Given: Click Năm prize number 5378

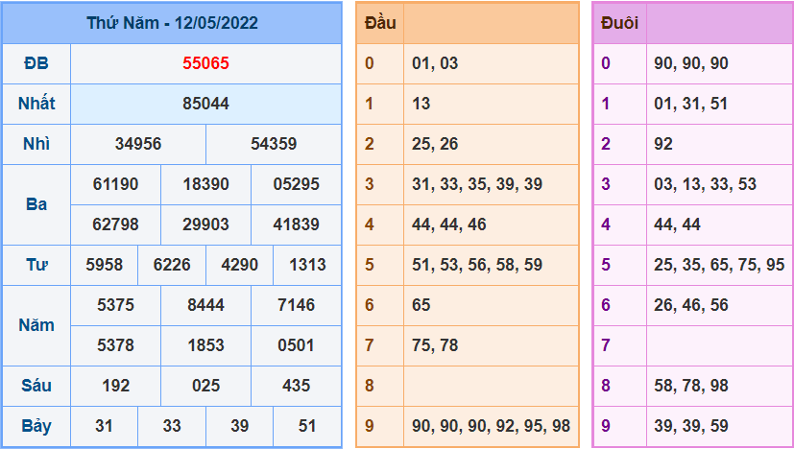Looking at the screenshot, I should tap(115, 345).
